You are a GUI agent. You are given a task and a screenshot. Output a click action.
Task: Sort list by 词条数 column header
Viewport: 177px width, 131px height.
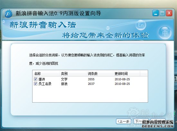click(x=100, y=74)
